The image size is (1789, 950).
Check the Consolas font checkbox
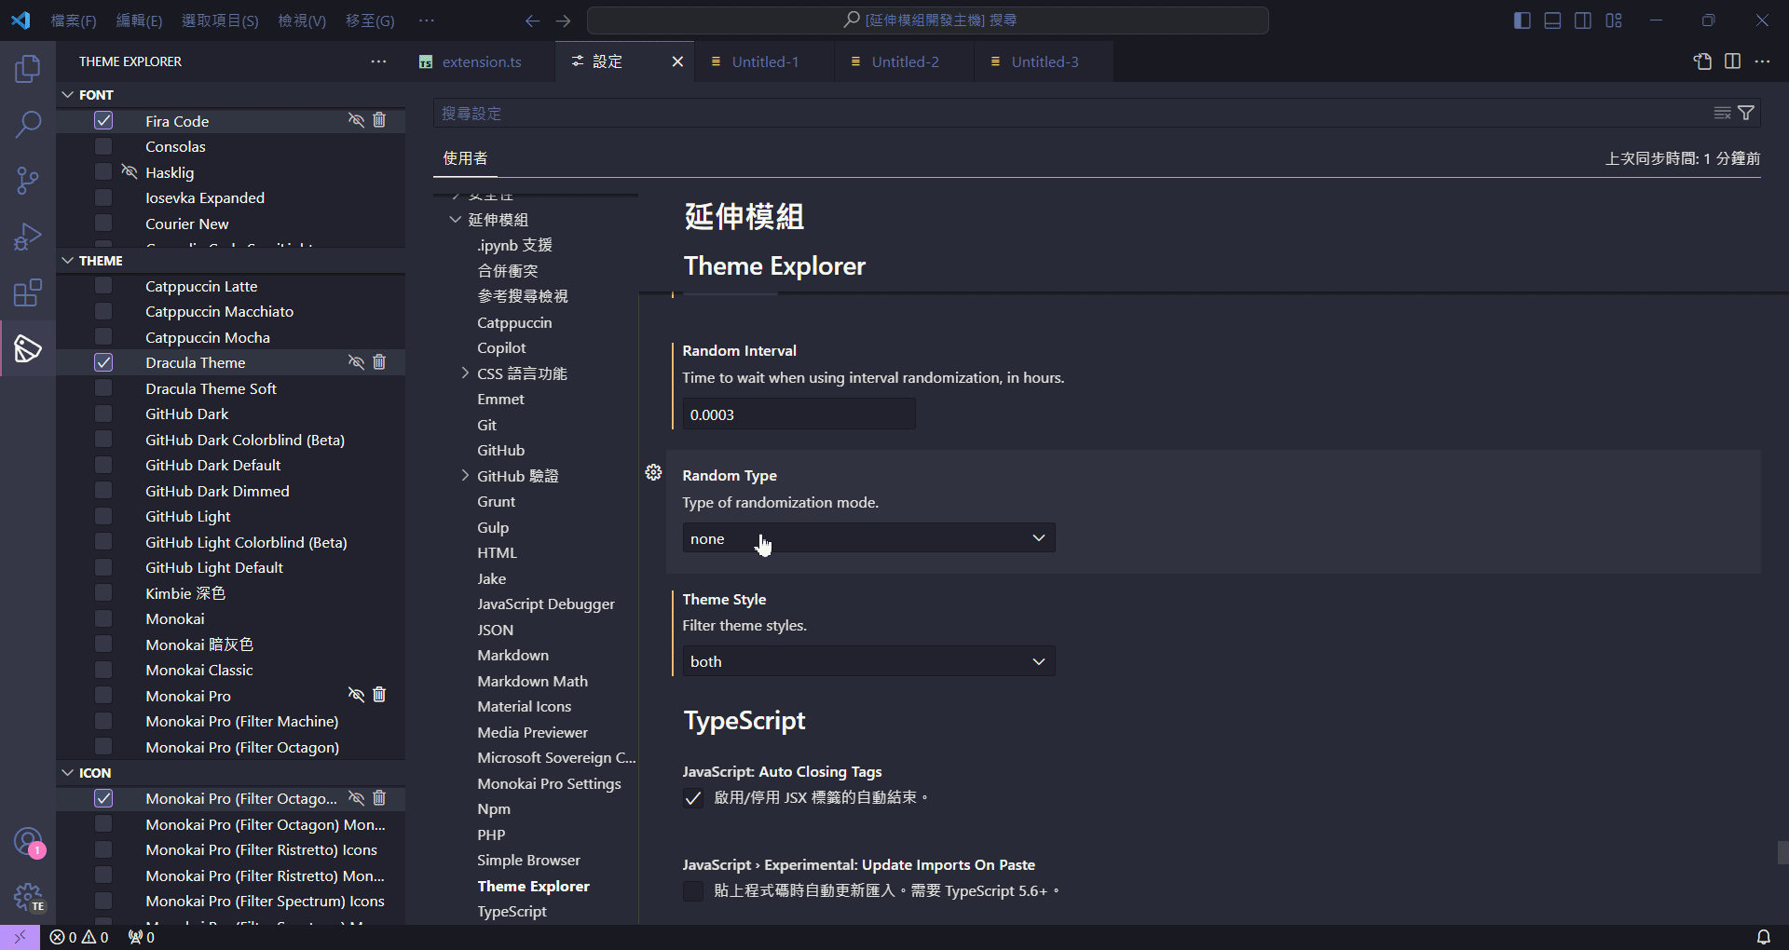103,146
